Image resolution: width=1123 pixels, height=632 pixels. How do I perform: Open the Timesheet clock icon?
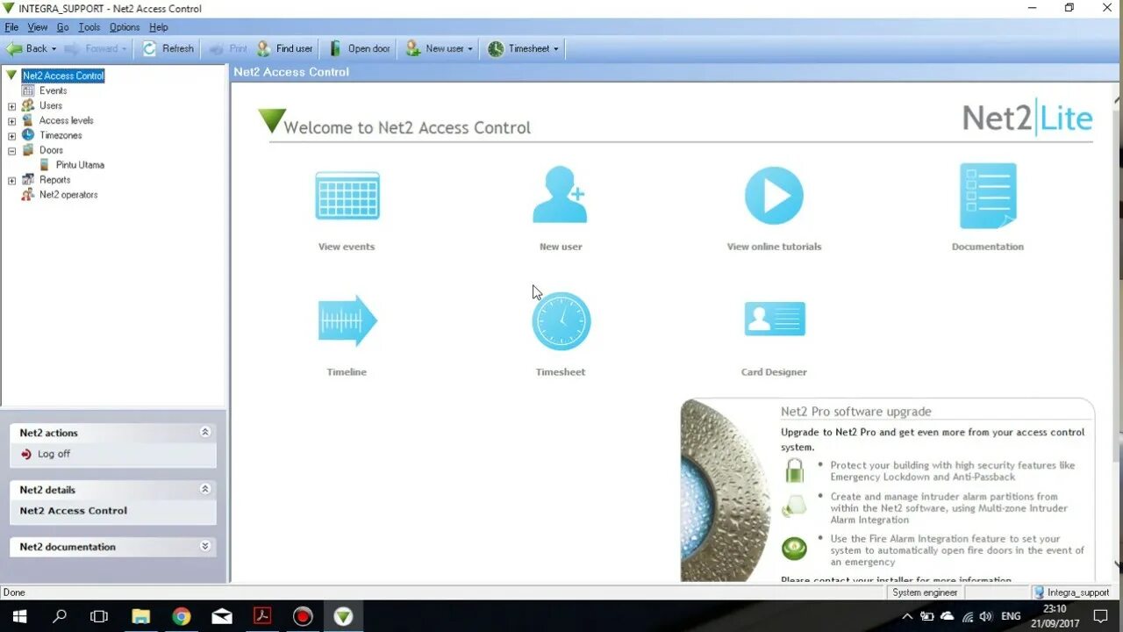pos(561,321)
